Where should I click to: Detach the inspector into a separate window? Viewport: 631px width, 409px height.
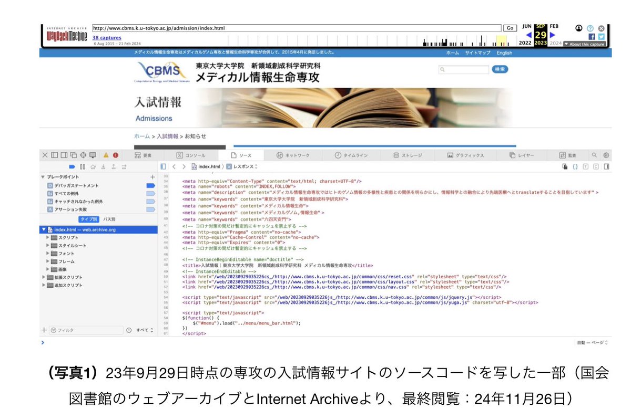click(x=74, y=155)
